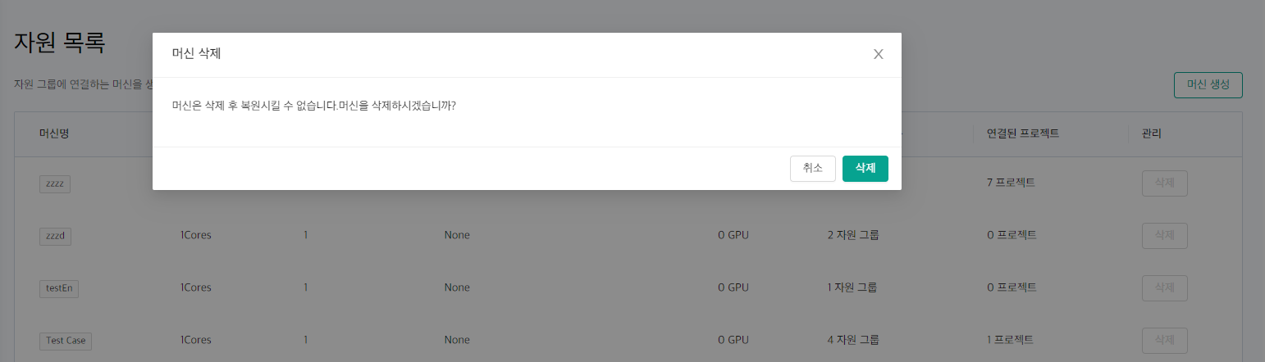Select the zzzz machine name tag

coord(55,183)
